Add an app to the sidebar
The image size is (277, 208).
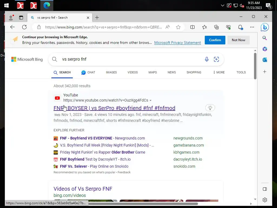pyautogui.click(x=265, y=71)
